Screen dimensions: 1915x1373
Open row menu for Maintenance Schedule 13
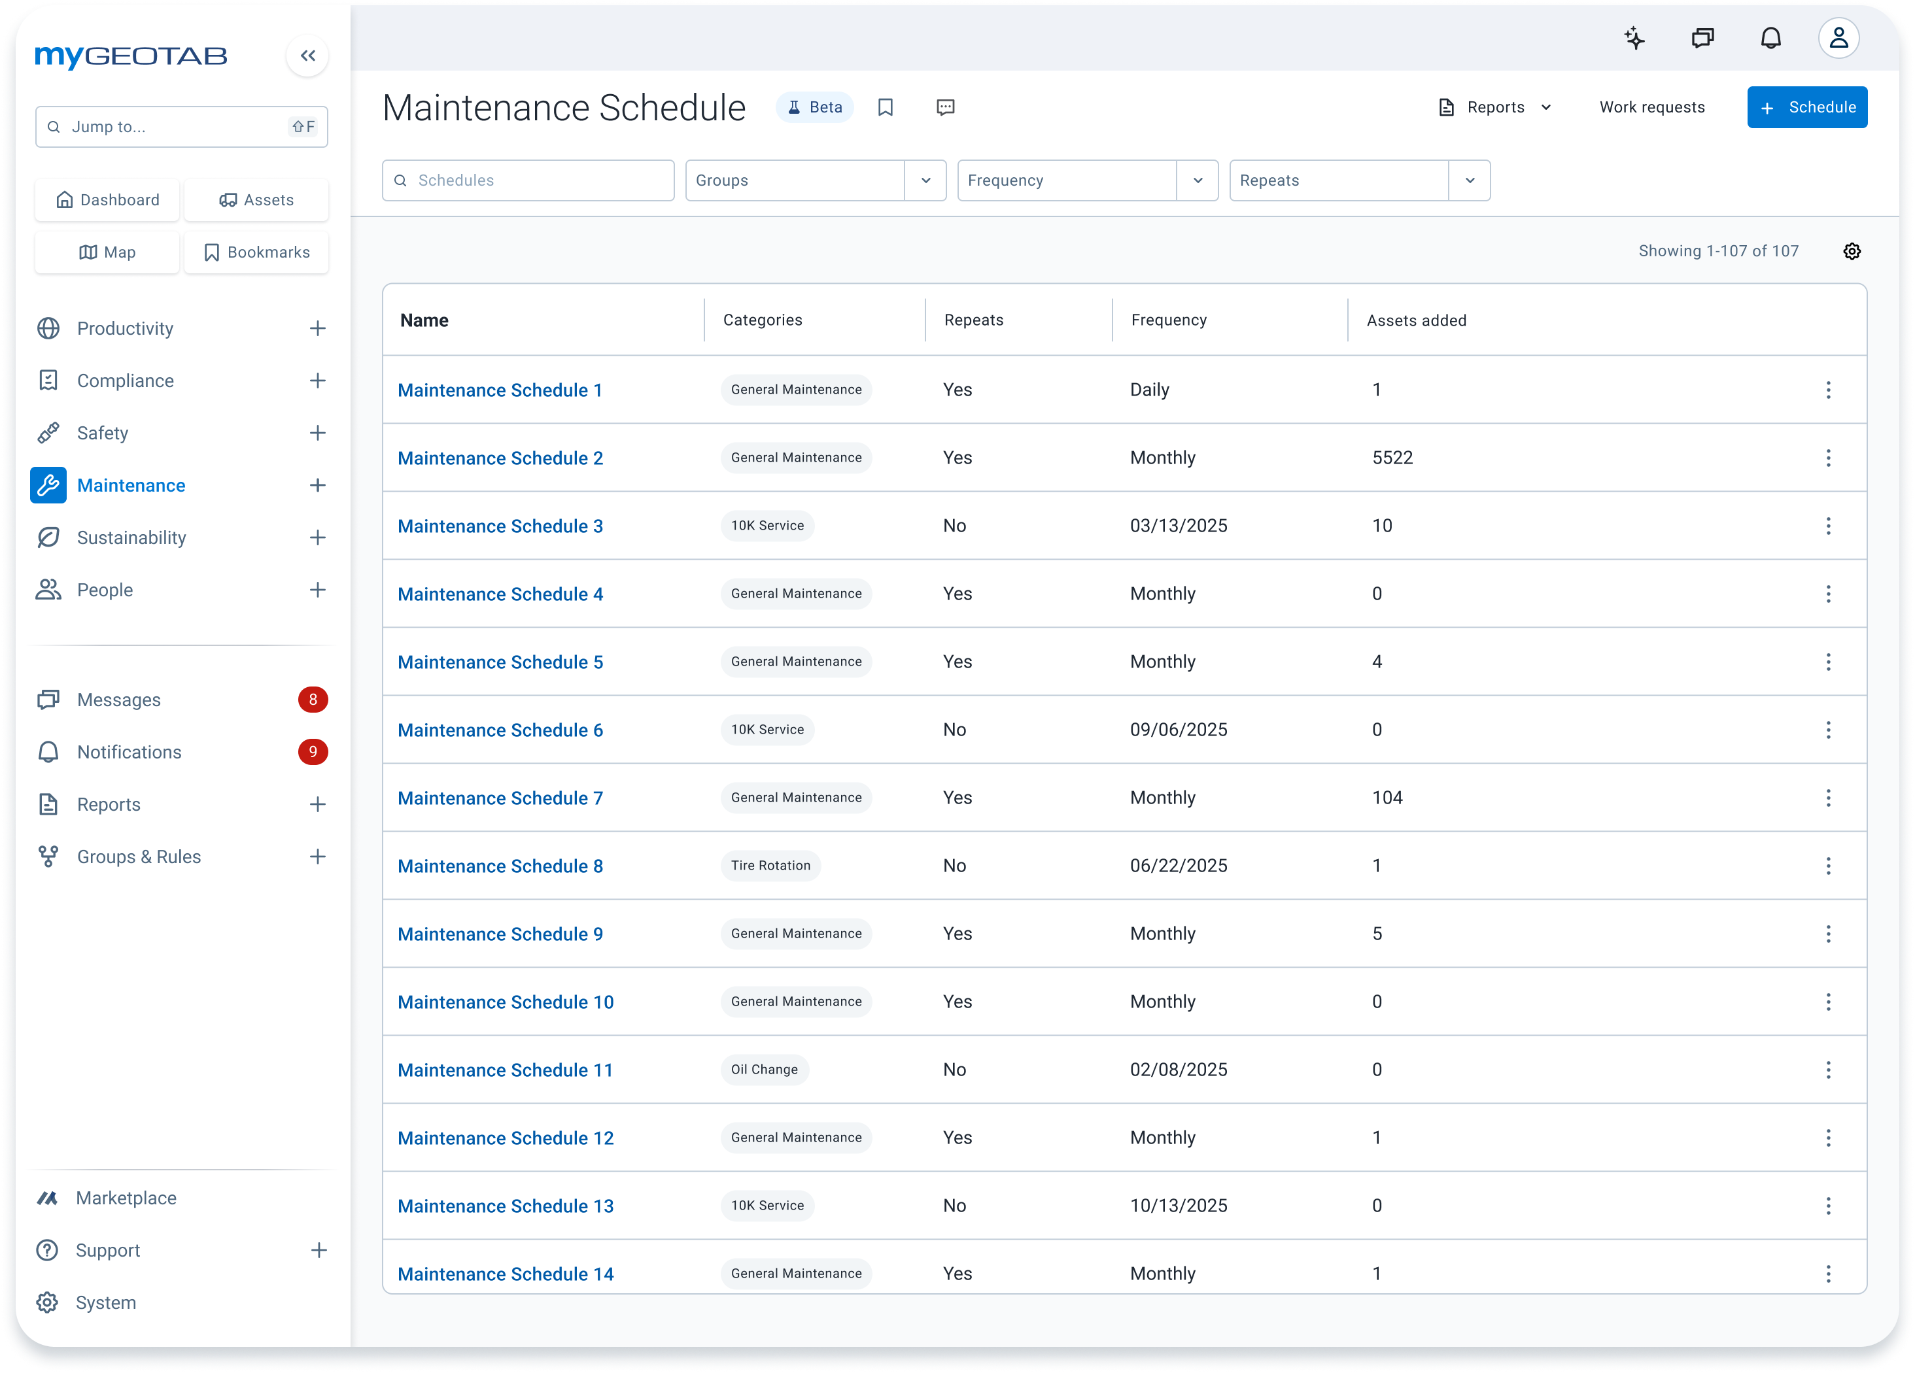[1828, 1206]
